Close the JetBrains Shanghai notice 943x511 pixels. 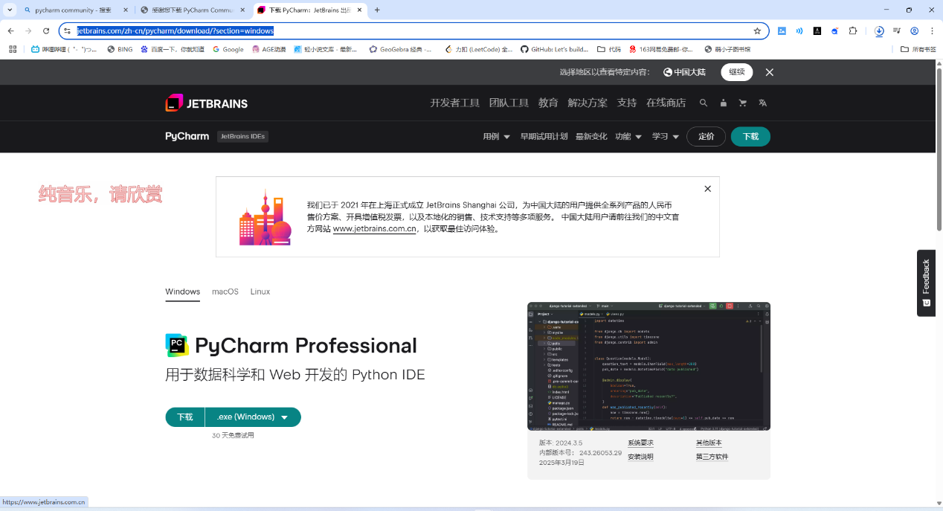707,189
